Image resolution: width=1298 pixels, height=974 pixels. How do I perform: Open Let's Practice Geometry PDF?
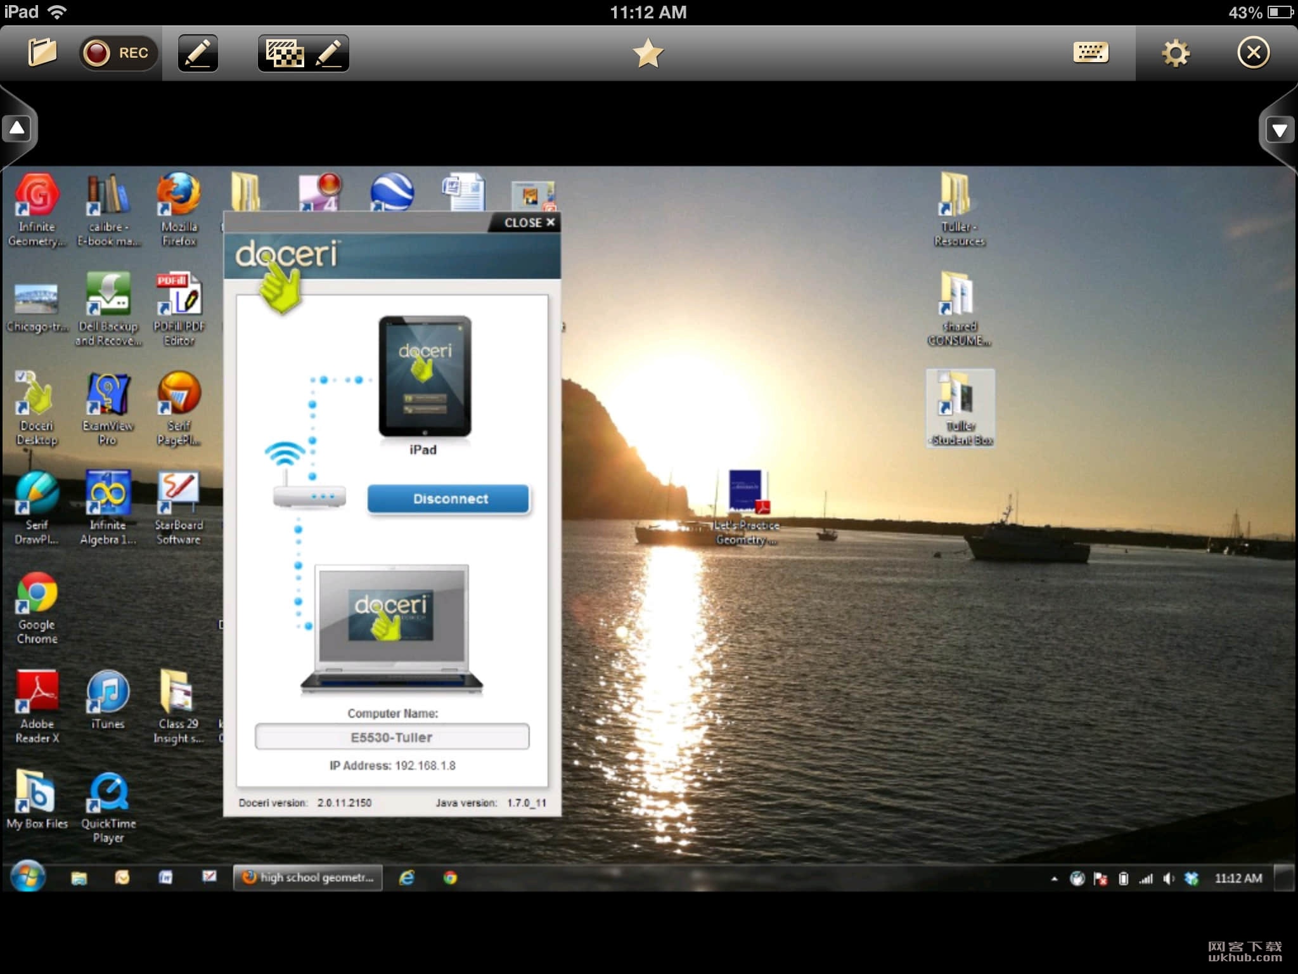click(x=747, y=509)
